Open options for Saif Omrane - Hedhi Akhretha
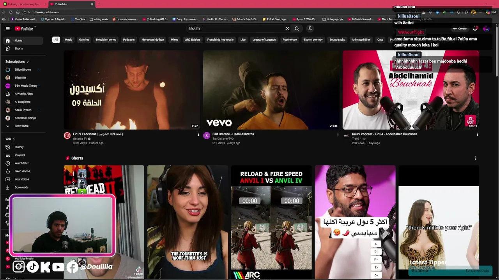 point(338,135)
